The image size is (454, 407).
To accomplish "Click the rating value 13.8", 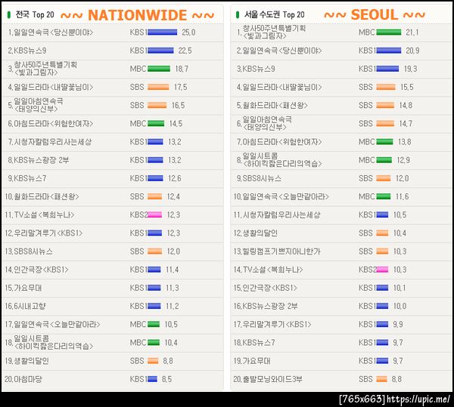I will click(405, 142).
